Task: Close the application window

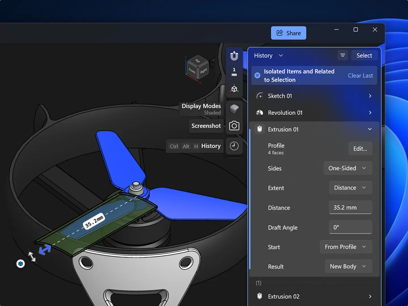Action: [375, 29]
